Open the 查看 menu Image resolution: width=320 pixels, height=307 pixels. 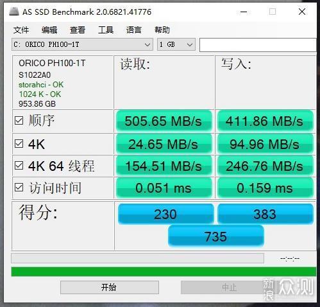pyautogui.click(x=78, y=30)
